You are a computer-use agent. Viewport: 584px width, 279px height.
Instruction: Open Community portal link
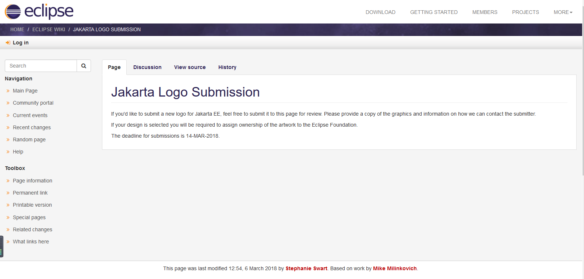click(33, 103)
